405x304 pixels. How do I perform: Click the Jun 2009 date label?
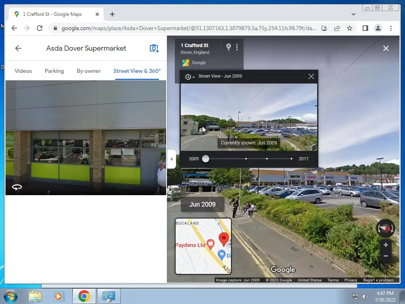(x=202, y=205)
